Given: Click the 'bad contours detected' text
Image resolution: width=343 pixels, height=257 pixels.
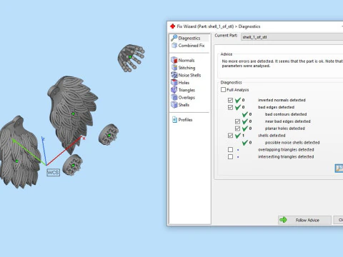Looking at the screenshot, I should tap(286, 114).
